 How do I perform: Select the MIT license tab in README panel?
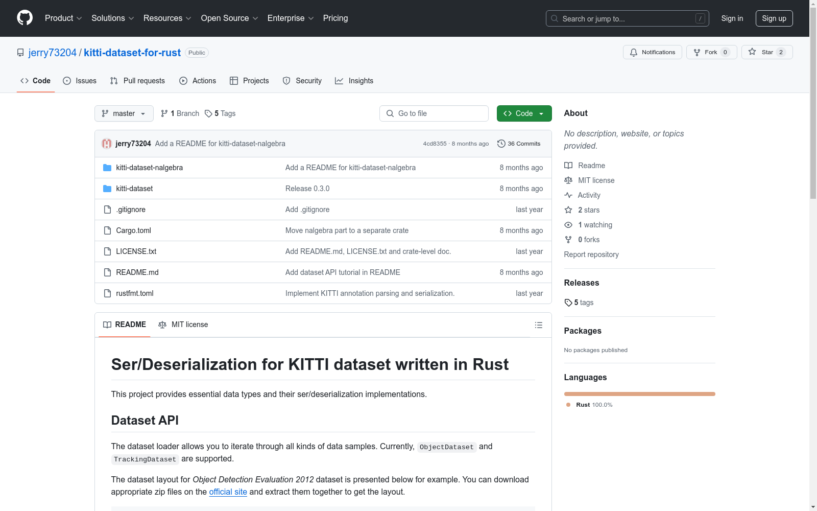tap(183, 324)
